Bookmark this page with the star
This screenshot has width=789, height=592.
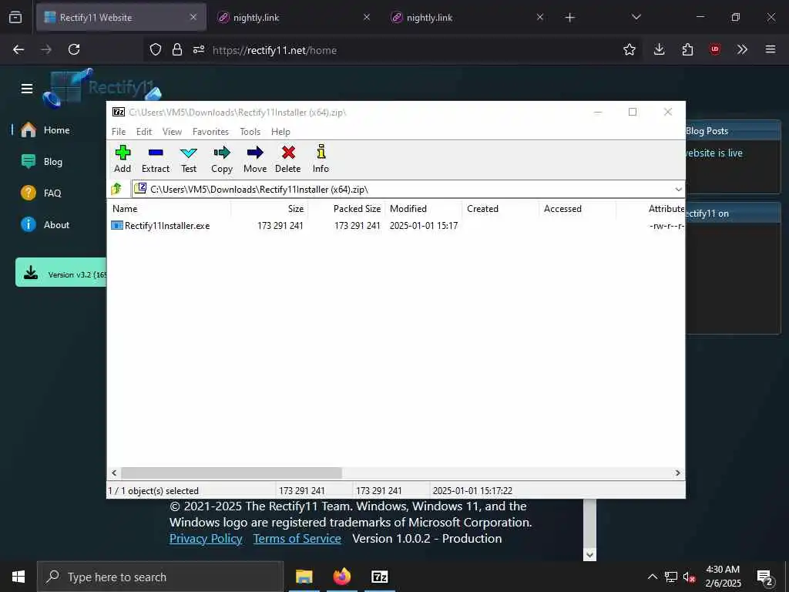(629, 49)
